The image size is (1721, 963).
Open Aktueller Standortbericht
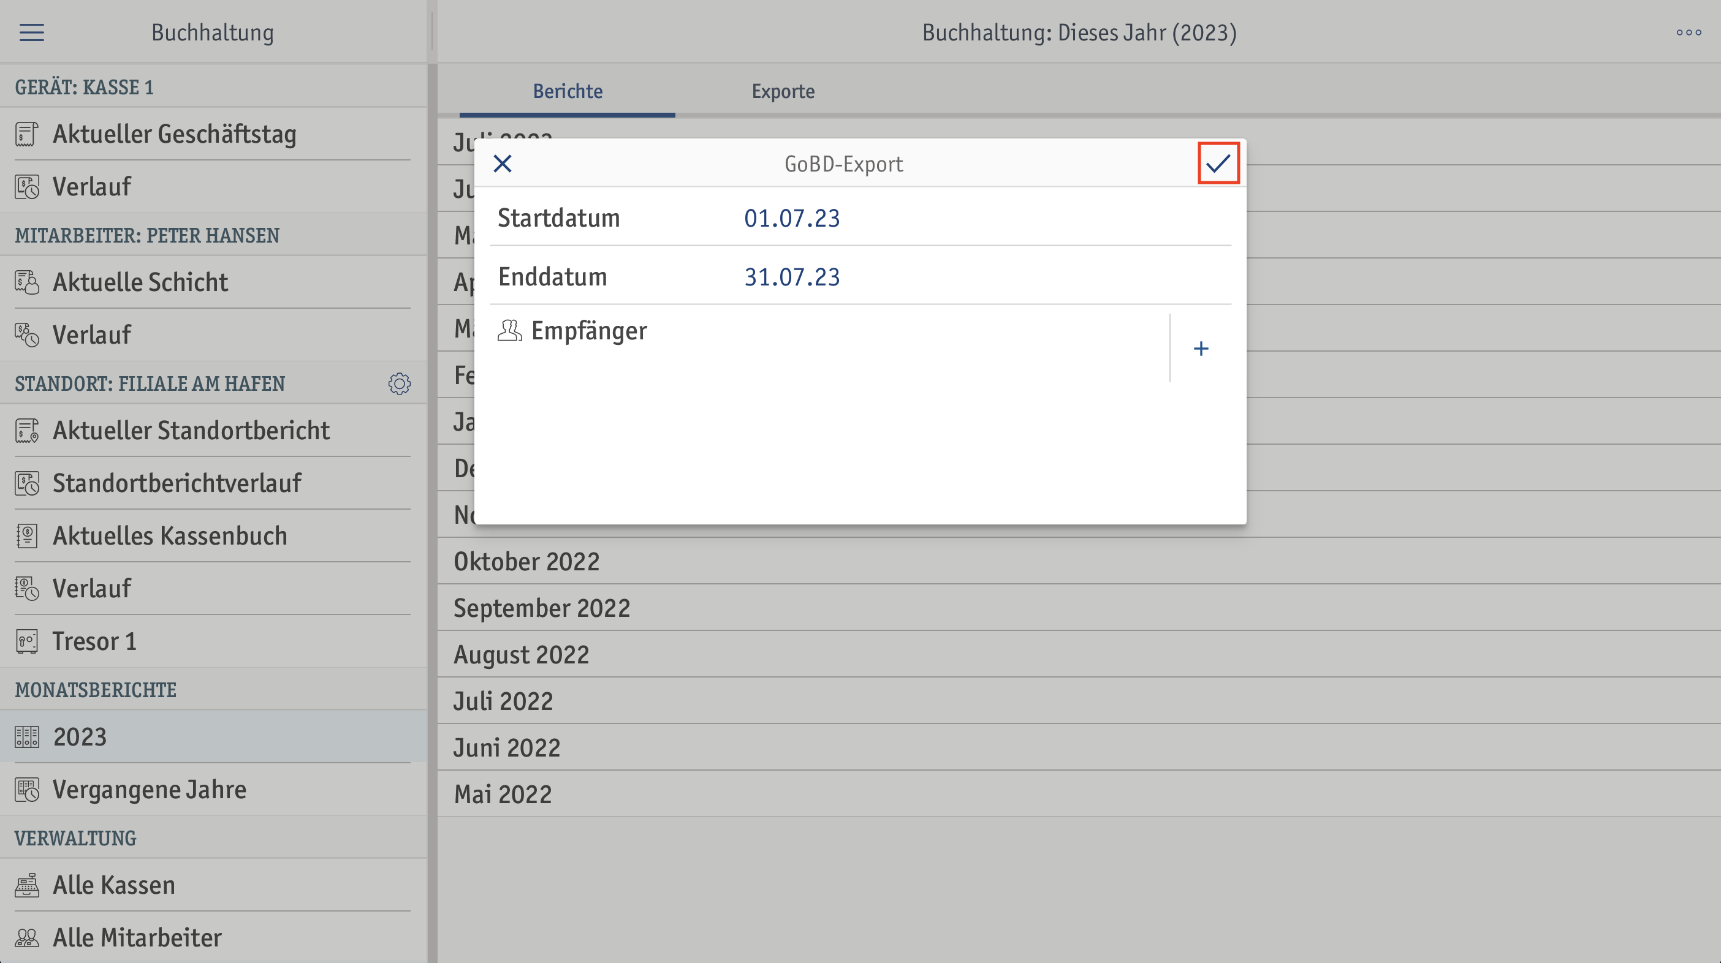coord(213,430)
